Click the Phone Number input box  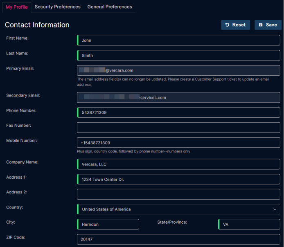point(178,112)
